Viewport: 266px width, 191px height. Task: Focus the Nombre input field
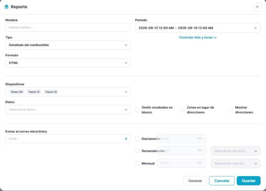pos(68,27)
